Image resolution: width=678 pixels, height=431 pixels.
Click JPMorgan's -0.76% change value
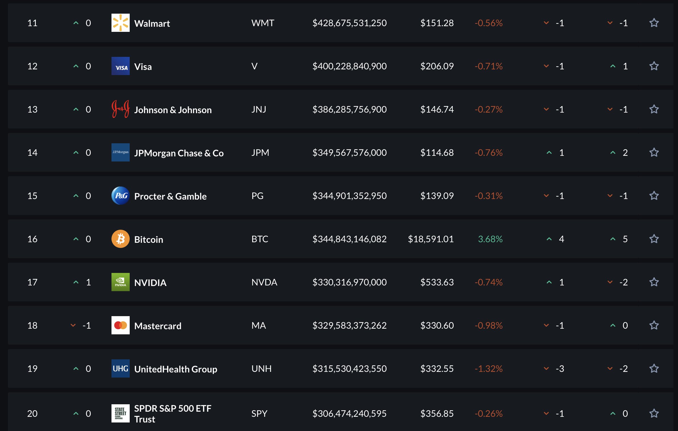click(489, 152)
